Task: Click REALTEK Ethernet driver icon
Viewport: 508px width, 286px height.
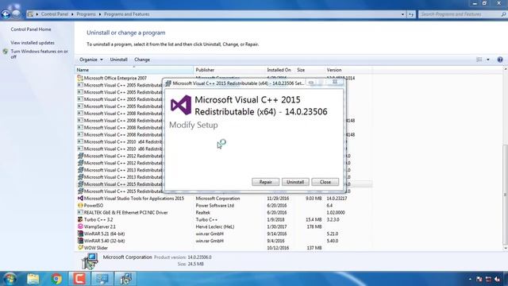Action: (x=80, y=212)
